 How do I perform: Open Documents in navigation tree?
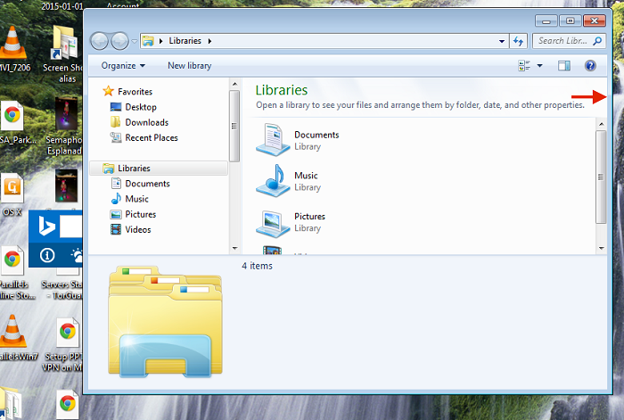pos(147,184)
